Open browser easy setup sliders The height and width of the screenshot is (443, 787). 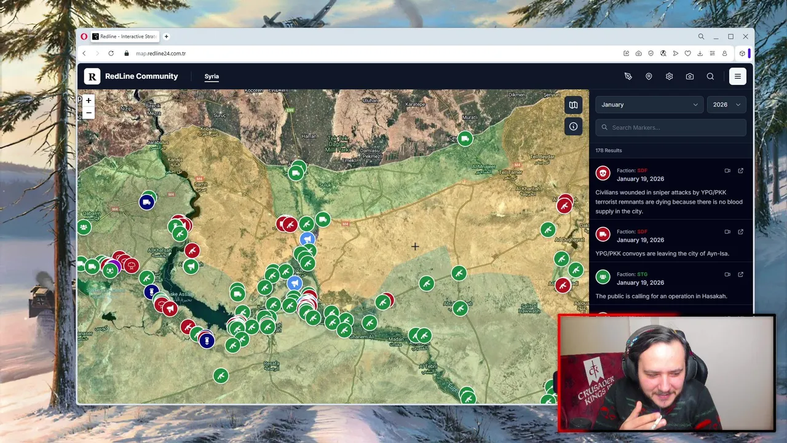point(712,54)
